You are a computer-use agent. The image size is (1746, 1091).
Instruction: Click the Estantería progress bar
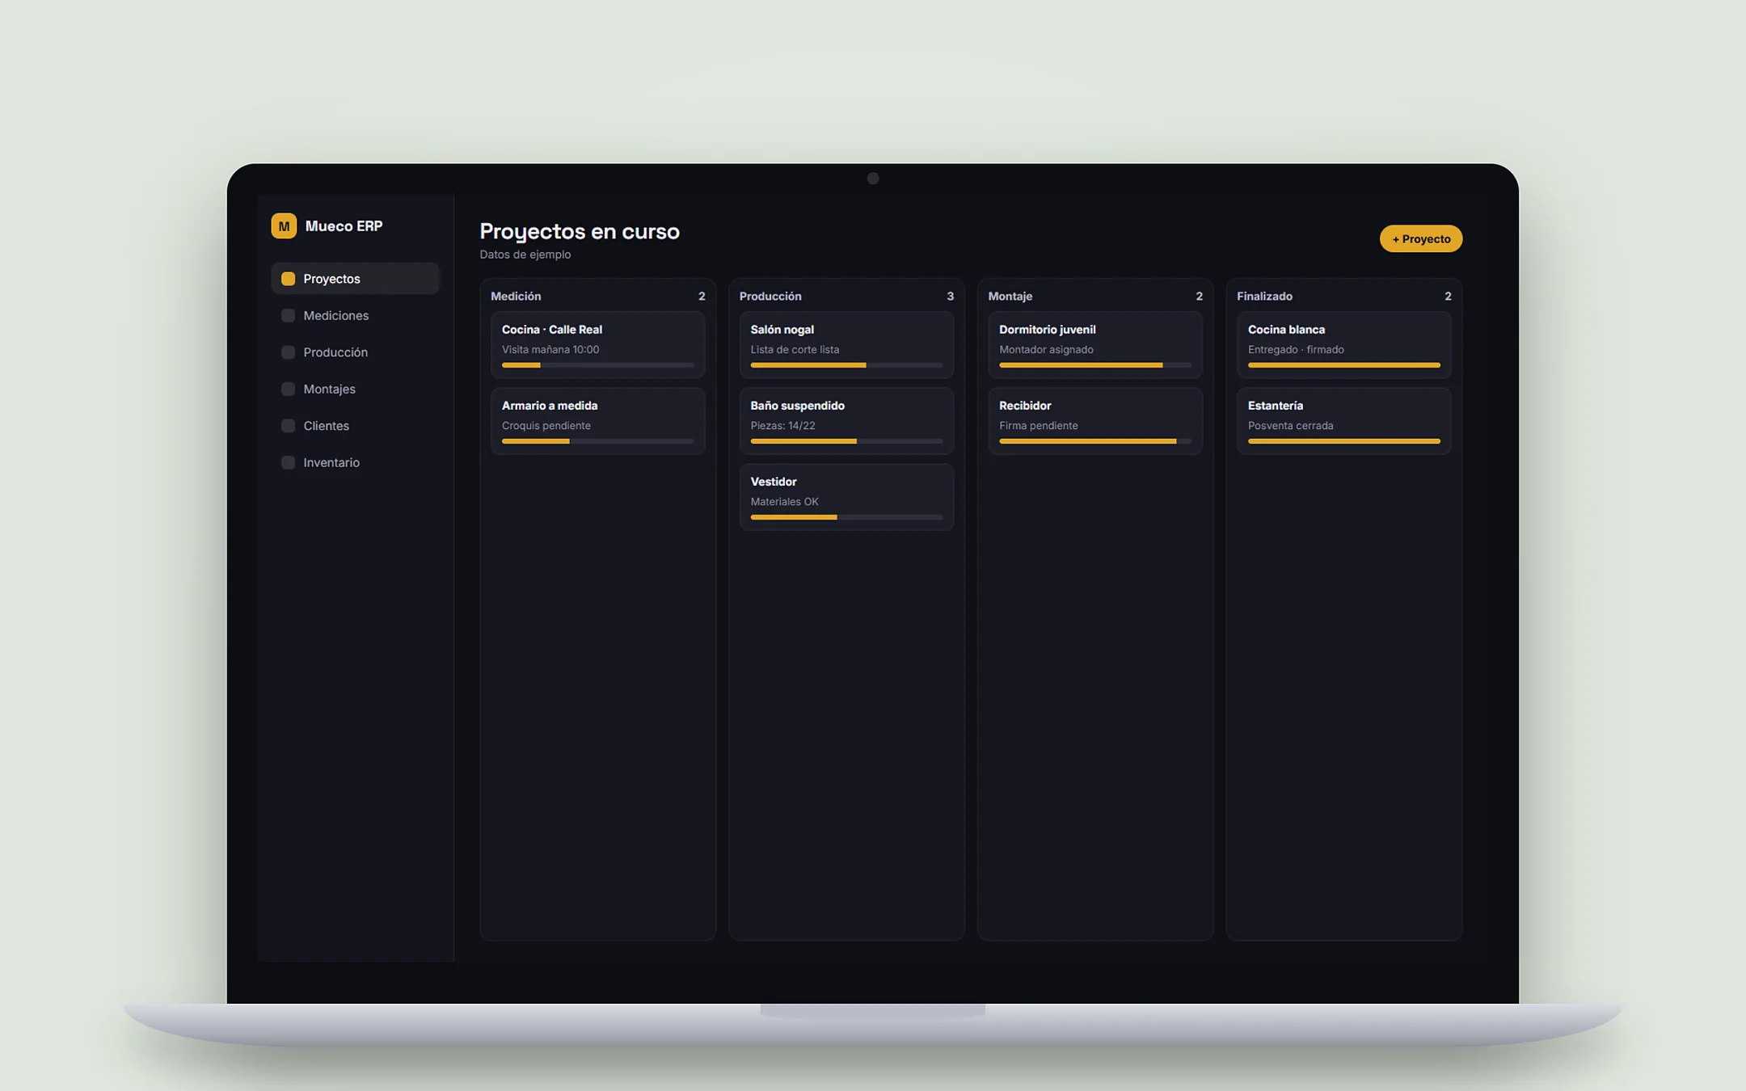coord(1343,441)
